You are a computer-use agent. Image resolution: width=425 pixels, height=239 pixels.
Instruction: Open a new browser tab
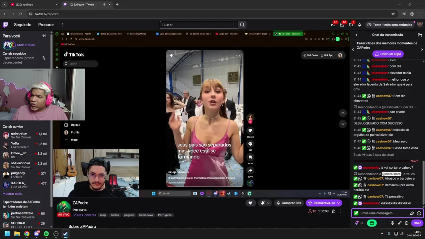117,5
